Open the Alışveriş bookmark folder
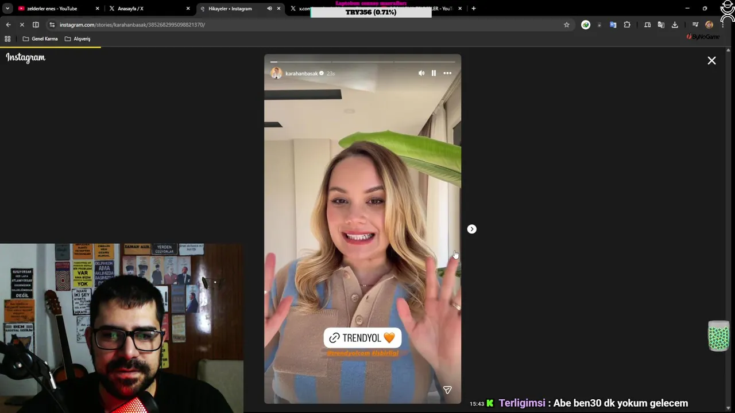This screenshot has height=413, width=735. point(78,39)
